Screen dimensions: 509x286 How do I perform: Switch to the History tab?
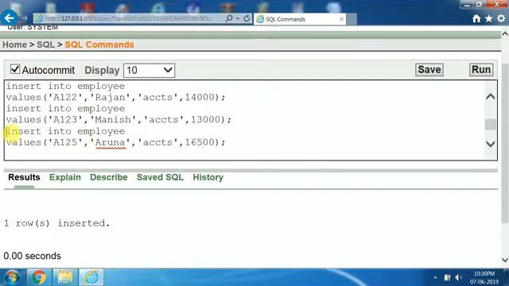tap(208, 177)
